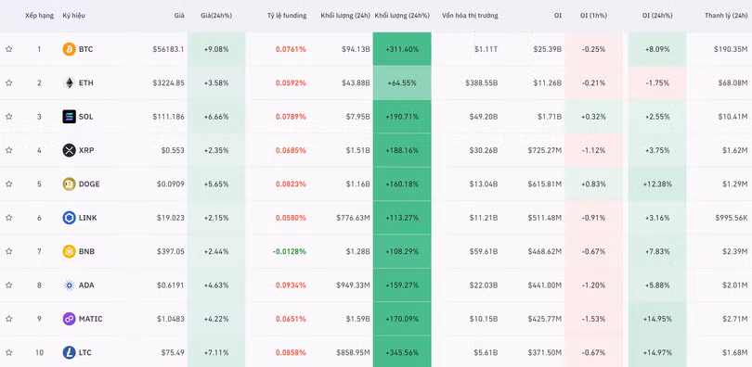
Task: Click the Solana coin icon
Action: [69, 116]
